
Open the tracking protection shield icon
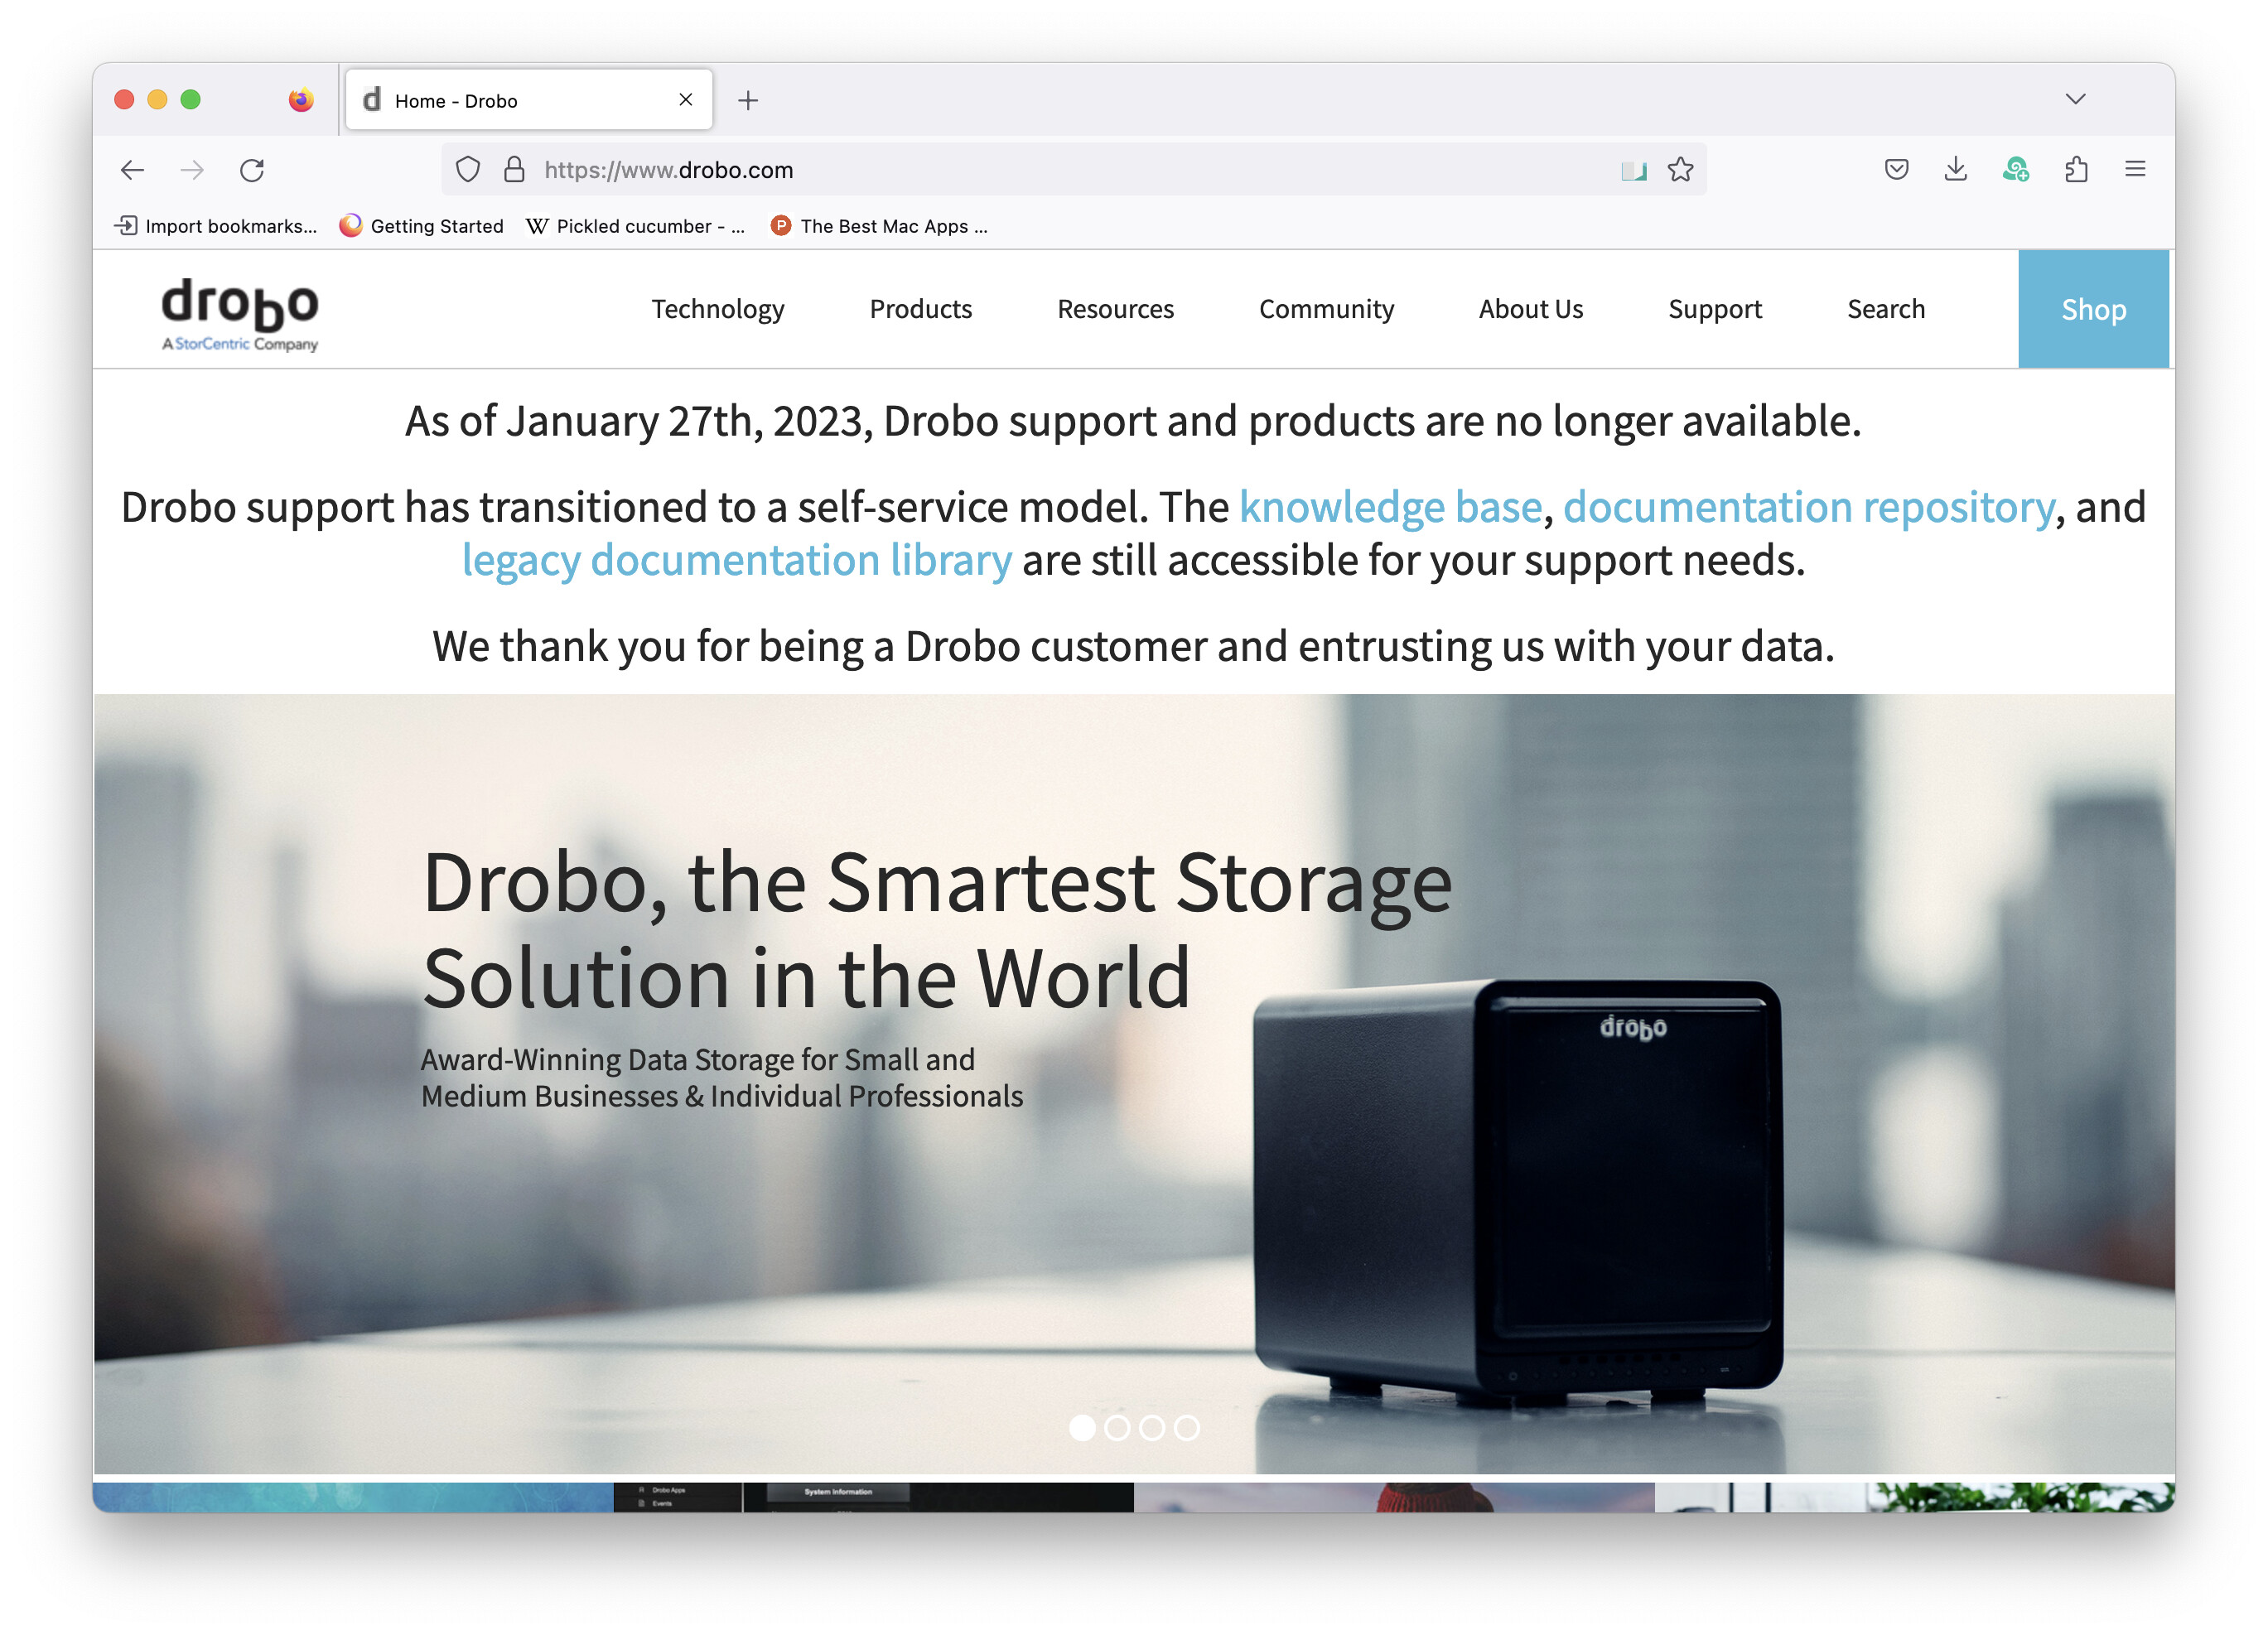click(x=468, y=170)
